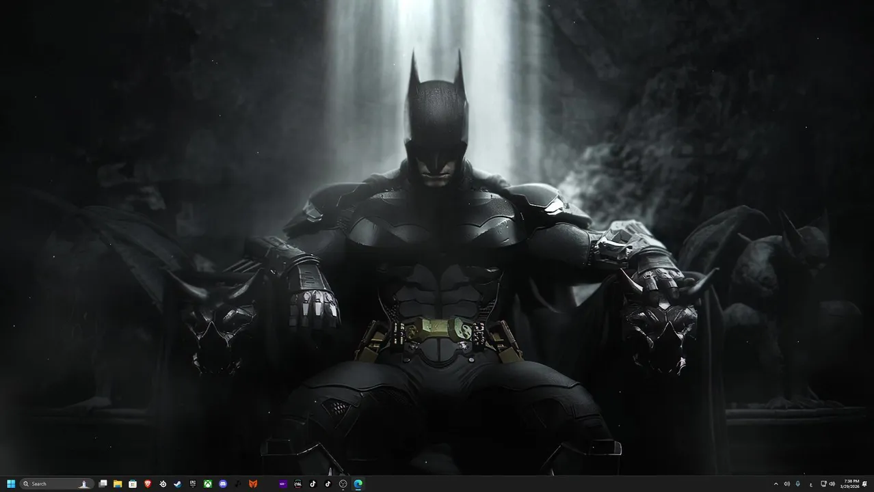The width and height of the screenshot is (874, 492).
Task: Open Discord from the taskbar
Action: coord(223,484)
